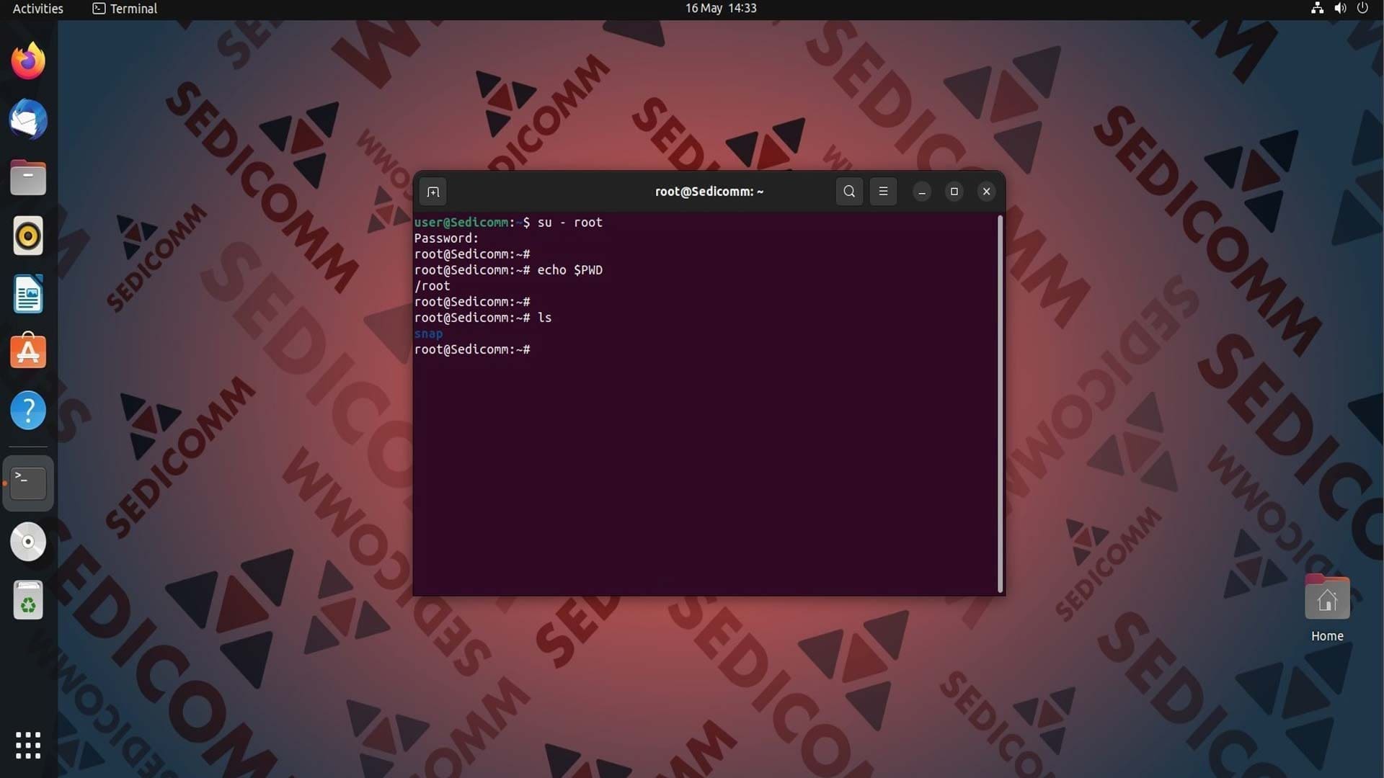Expand the system menu via power icon
The width and height of the screenshot is (1384, 778).
point(1362,9)
